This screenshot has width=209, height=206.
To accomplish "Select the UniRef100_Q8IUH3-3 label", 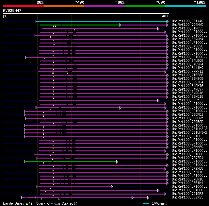I will coord(189,129).
